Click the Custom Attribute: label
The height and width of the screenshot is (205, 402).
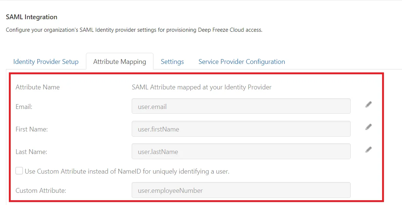pyautogui.click(x=41, y=191)
